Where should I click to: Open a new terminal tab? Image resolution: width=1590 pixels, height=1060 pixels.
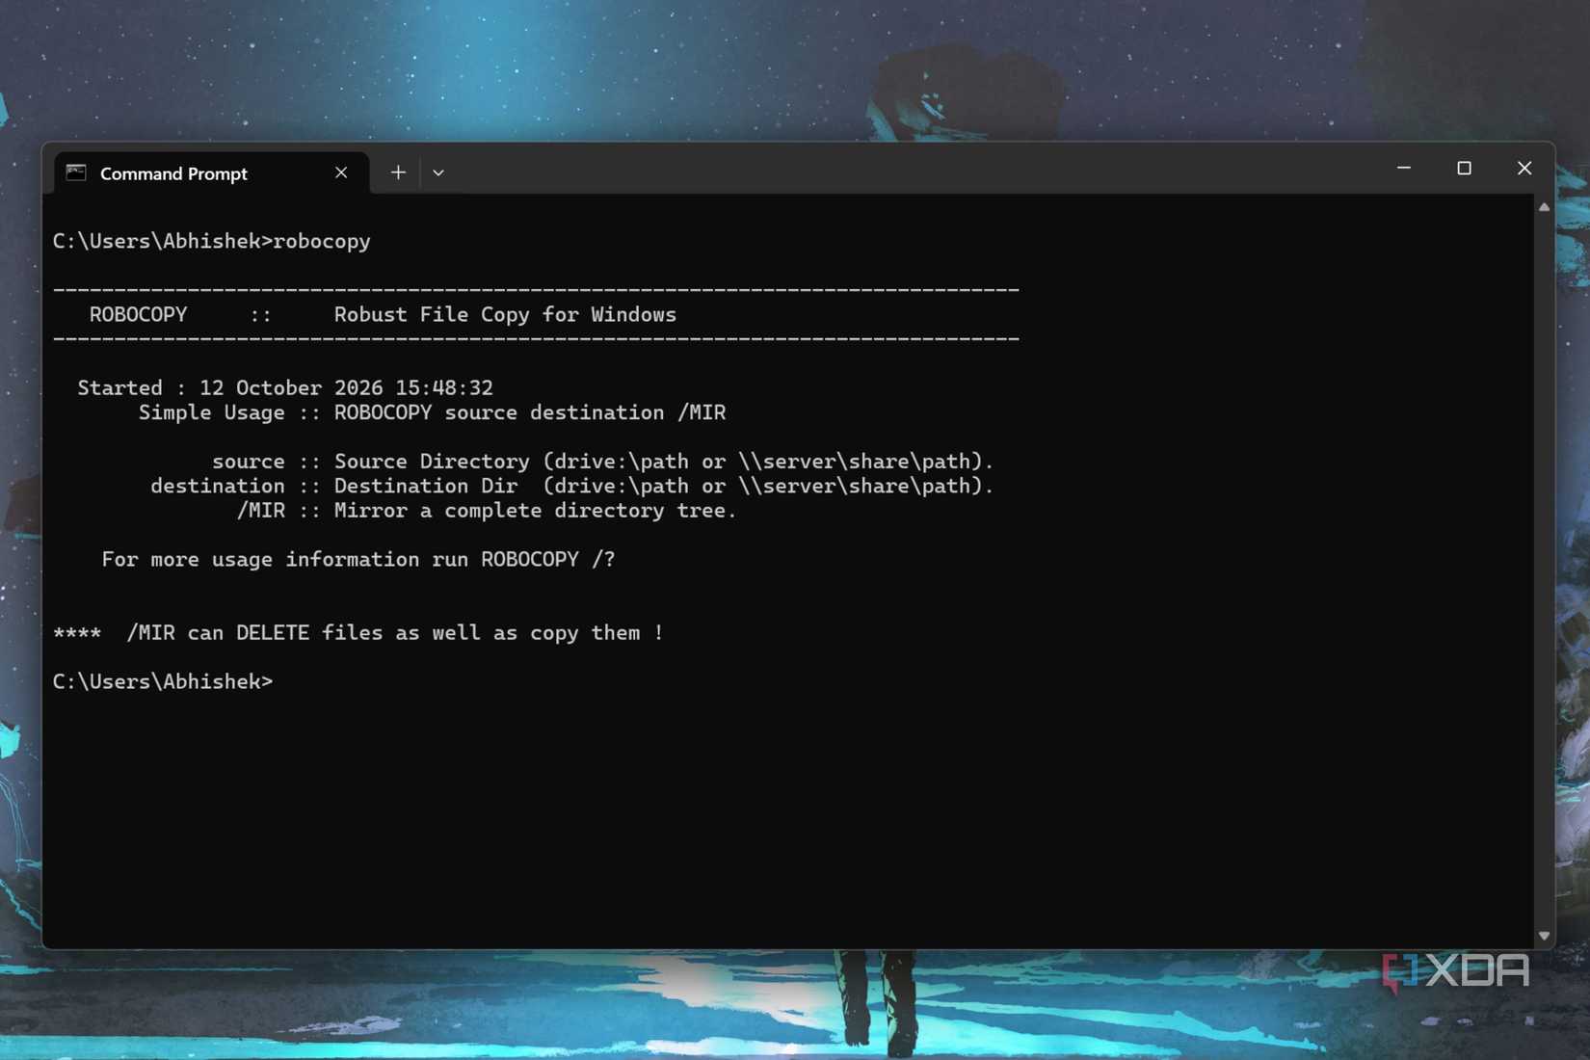[x=398, y=172]
